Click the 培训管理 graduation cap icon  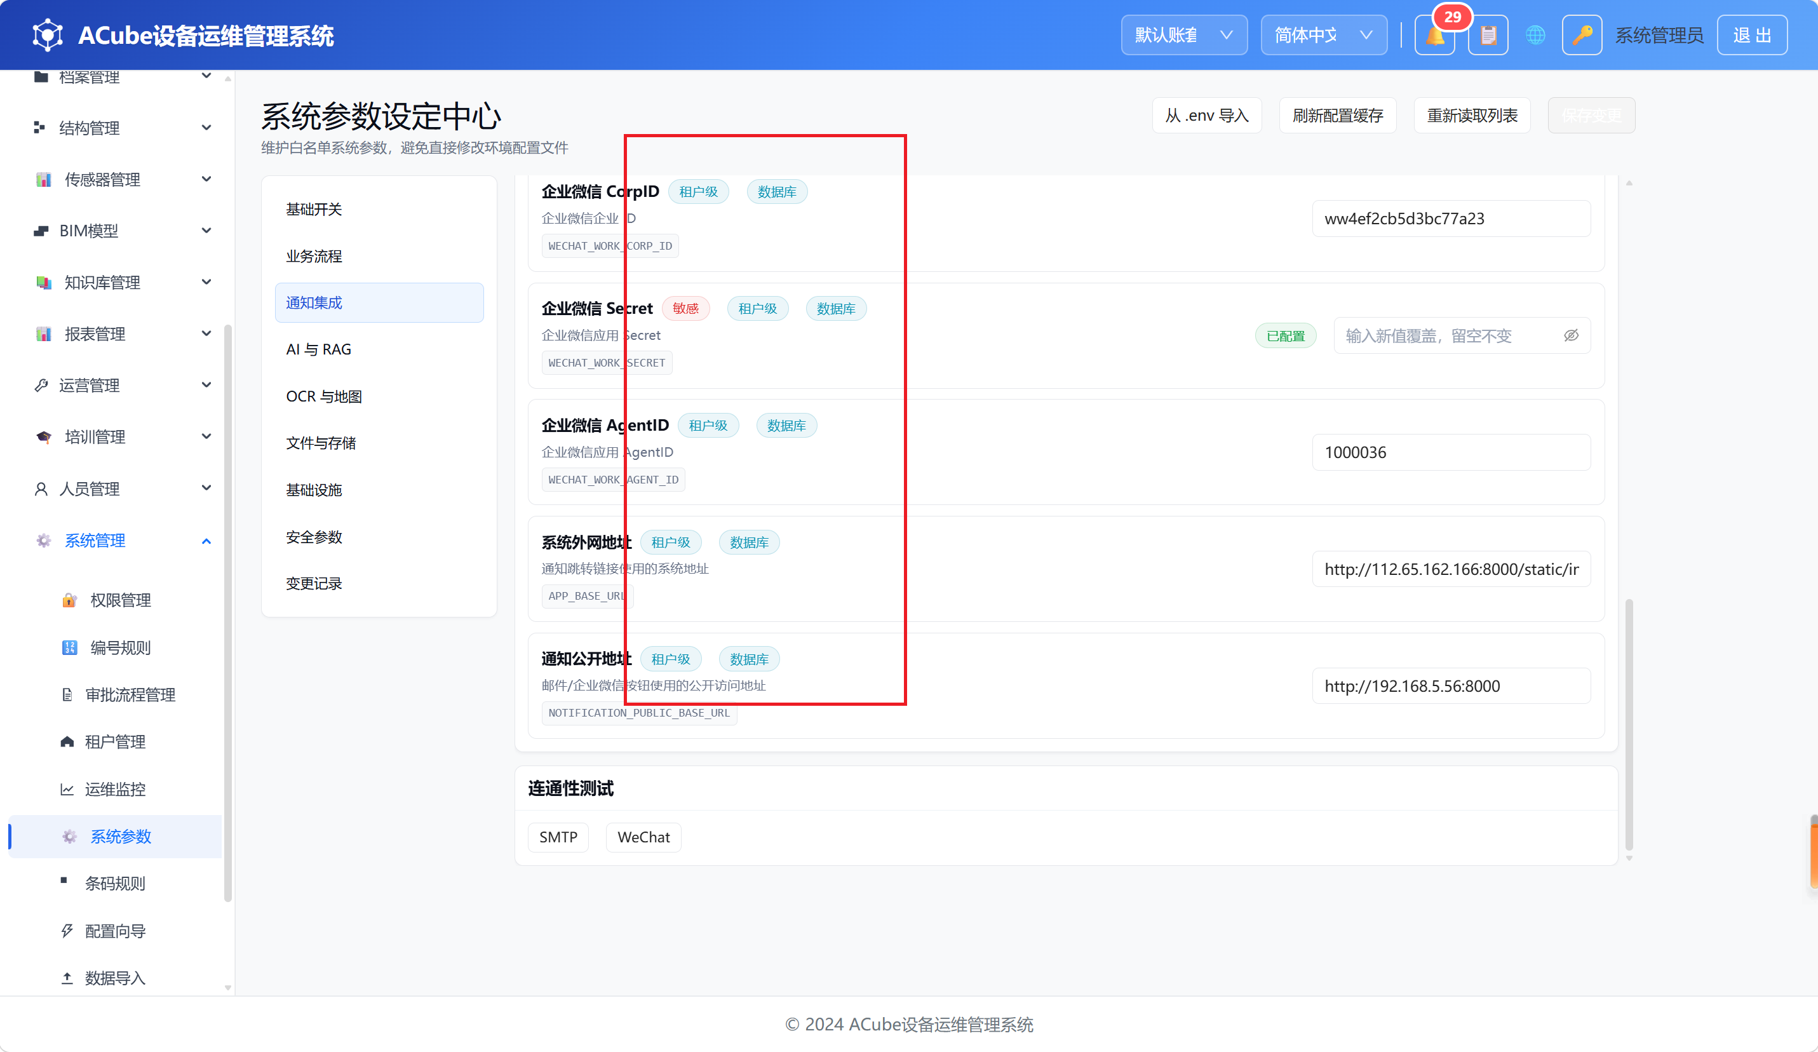pyautogui.click(x=43, y=437)
